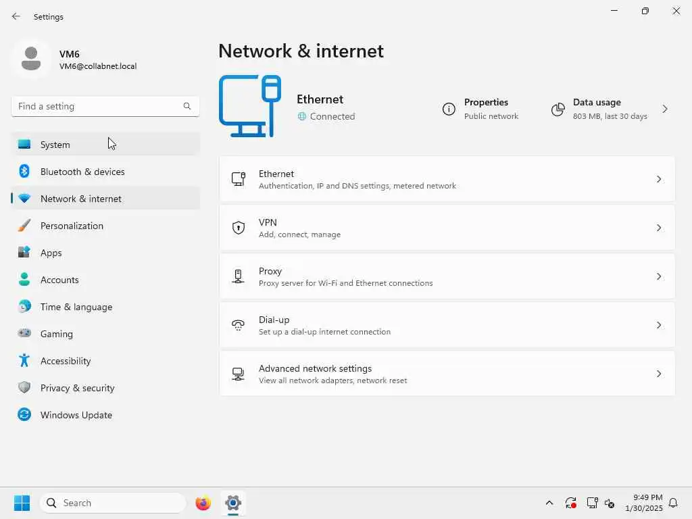
Task: Open the Accounts settings category
Action: (59, 280)
